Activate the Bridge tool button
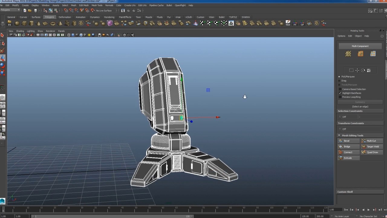 (349, 147)
